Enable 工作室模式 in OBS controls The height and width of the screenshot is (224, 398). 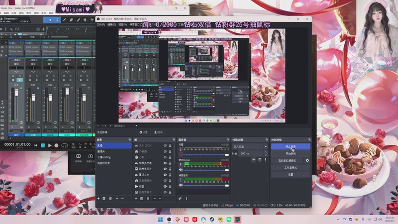(x=291, y=168)
